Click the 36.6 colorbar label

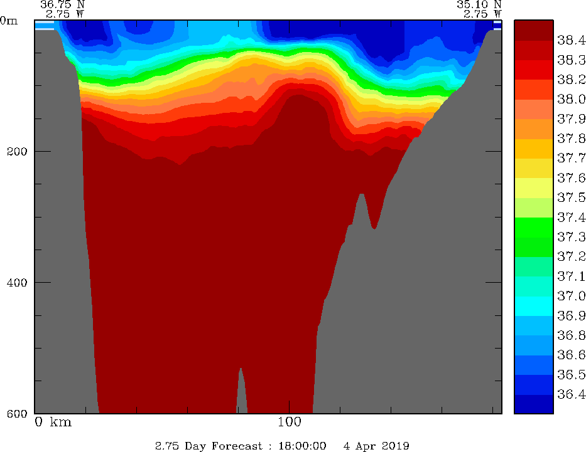click(x=572, y=355)
